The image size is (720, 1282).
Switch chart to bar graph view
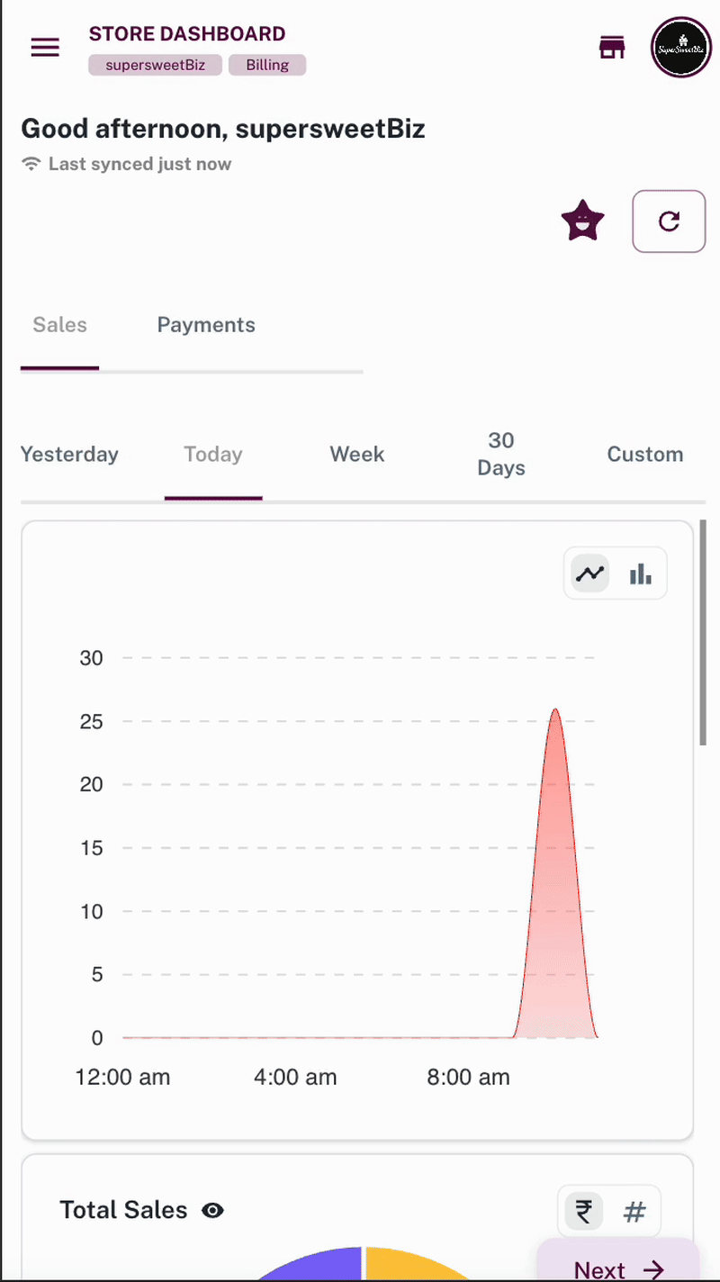tap(641, 573)
